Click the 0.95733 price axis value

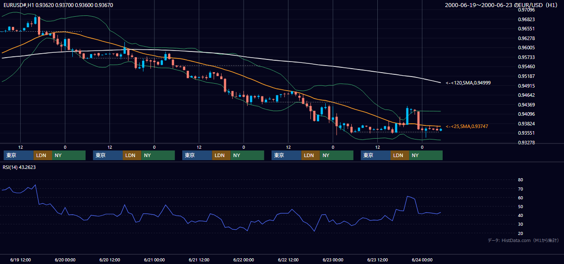526,57
